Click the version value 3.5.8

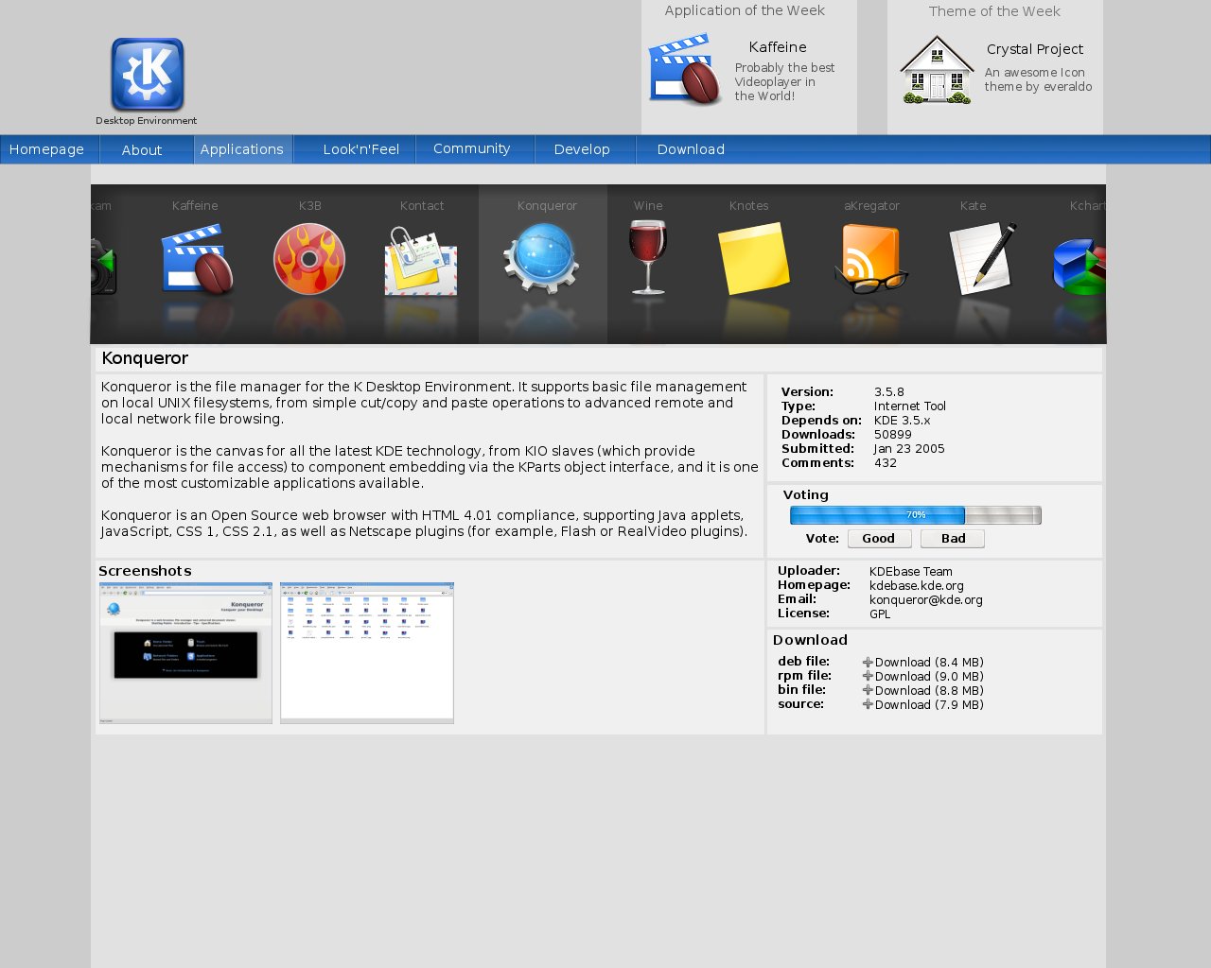pyautogui.click(x=889, y=392)
